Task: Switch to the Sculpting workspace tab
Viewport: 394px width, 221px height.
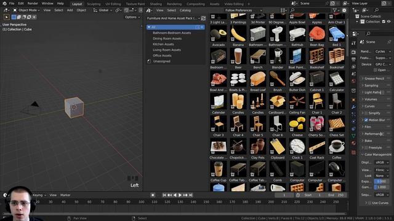Action: 94,4
